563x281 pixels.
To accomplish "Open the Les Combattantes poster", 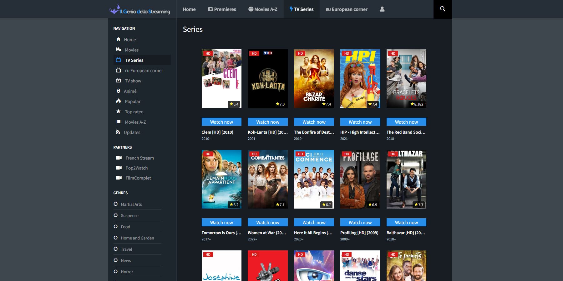I will pyautogui.click(x=268, y=179).
